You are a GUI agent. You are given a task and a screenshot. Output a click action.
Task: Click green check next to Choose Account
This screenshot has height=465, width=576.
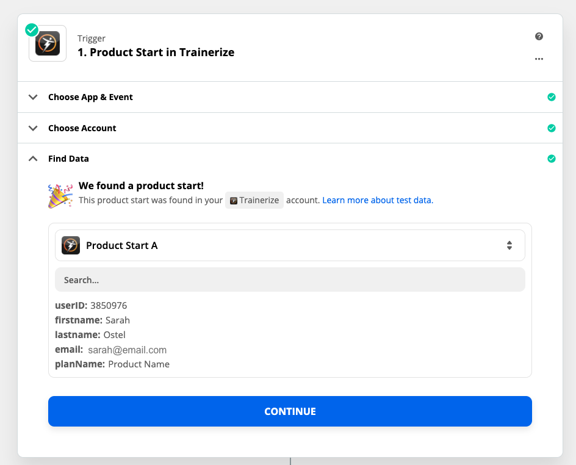click(552, 128)
